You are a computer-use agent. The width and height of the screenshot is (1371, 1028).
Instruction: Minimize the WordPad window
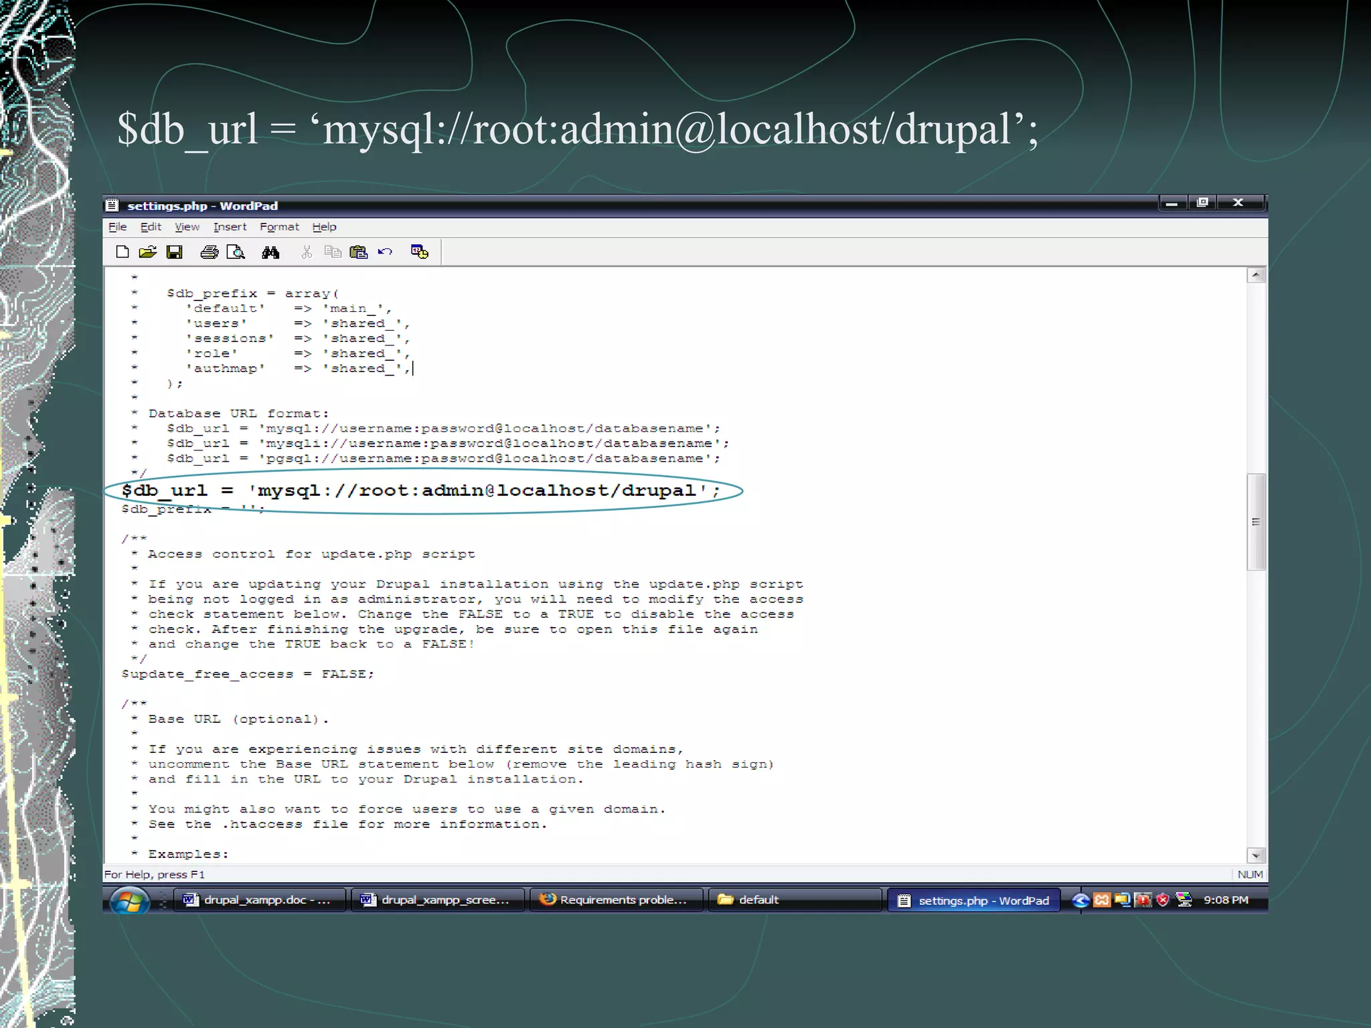(x=1172, y=203)
